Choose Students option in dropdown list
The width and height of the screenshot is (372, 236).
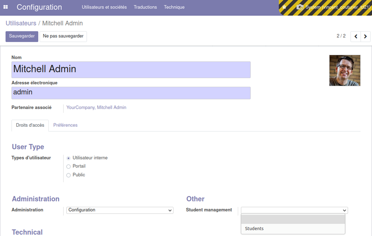coord(293,229)
